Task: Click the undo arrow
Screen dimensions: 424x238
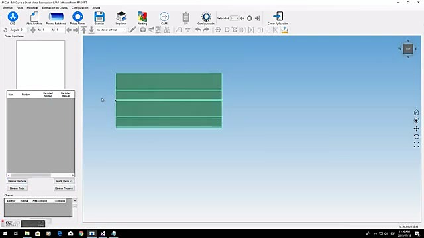Action: pos(198,30)
